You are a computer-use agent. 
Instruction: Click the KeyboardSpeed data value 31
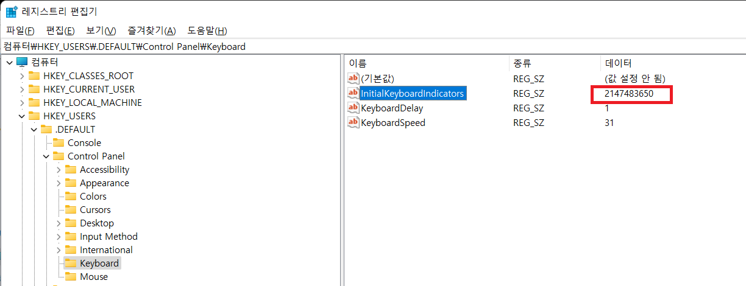[x=609, y=122]
